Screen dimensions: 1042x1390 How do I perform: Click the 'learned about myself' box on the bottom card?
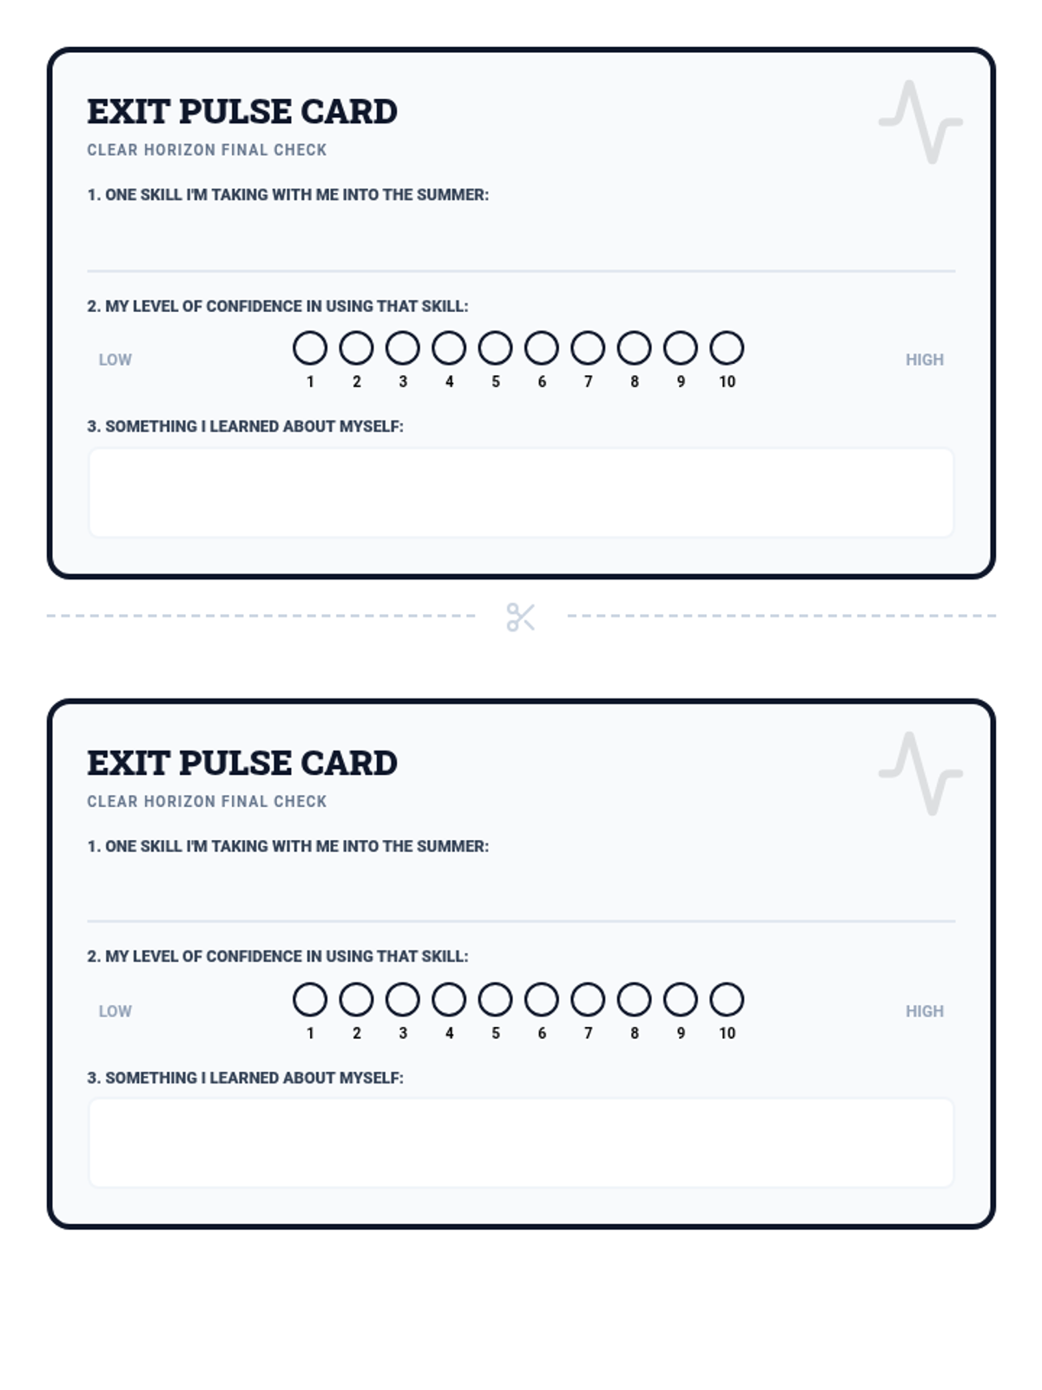[521, 1143]
